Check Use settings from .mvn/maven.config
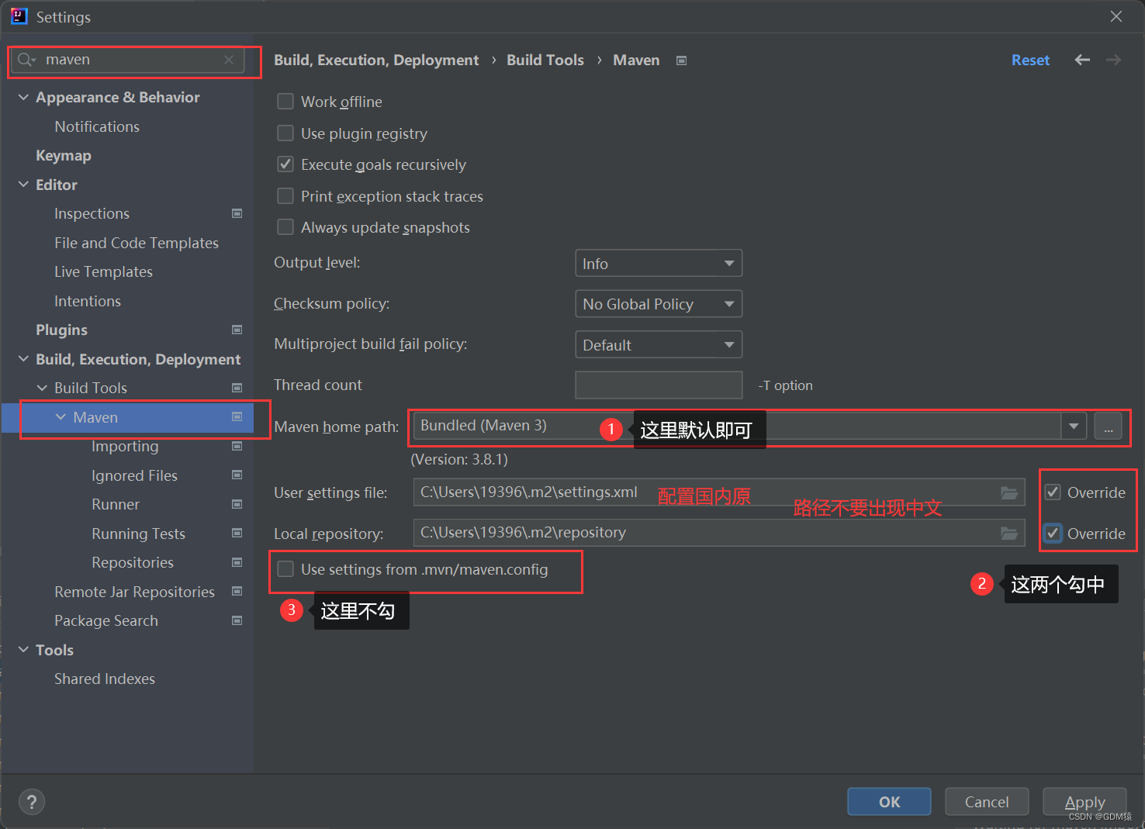 point(285,569)
